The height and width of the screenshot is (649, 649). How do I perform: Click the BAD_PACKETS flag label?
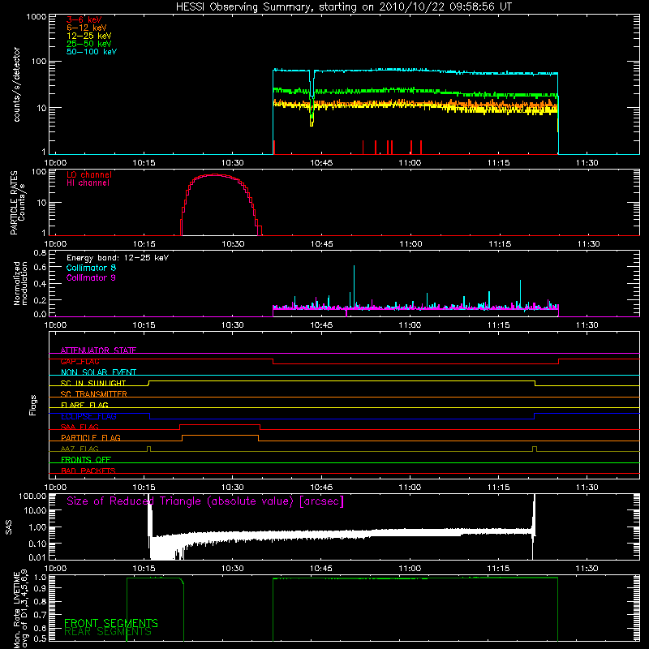(x=88, y=471)
